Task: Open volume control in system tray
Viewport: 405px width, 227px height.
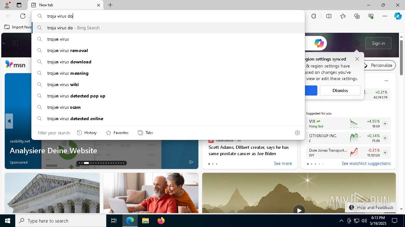Action: pos(364,221)
